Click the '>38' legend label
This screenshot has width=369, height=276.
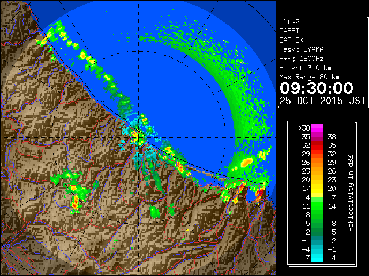pos(304,128)
